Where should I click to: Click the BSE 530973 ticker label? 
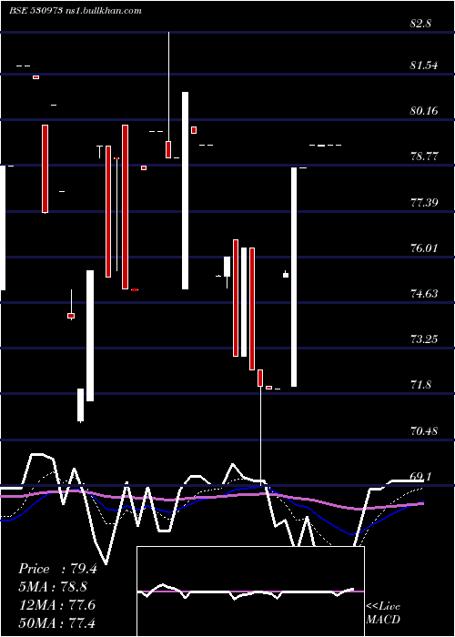(x=35, y=11)
